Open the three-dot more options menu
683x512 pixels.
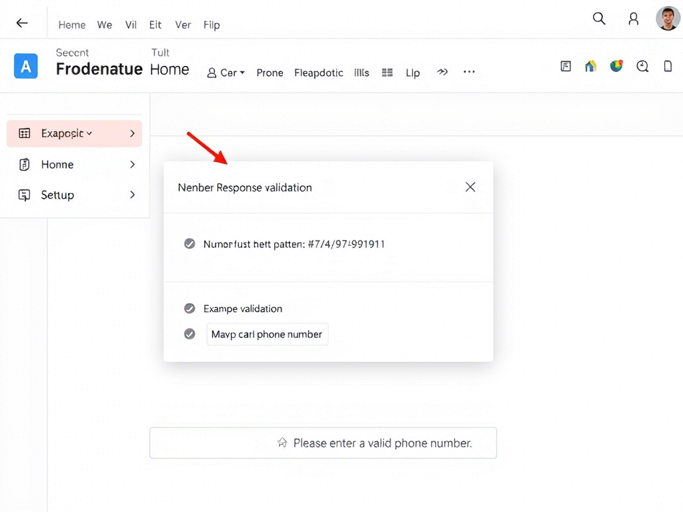click(469, 72)
